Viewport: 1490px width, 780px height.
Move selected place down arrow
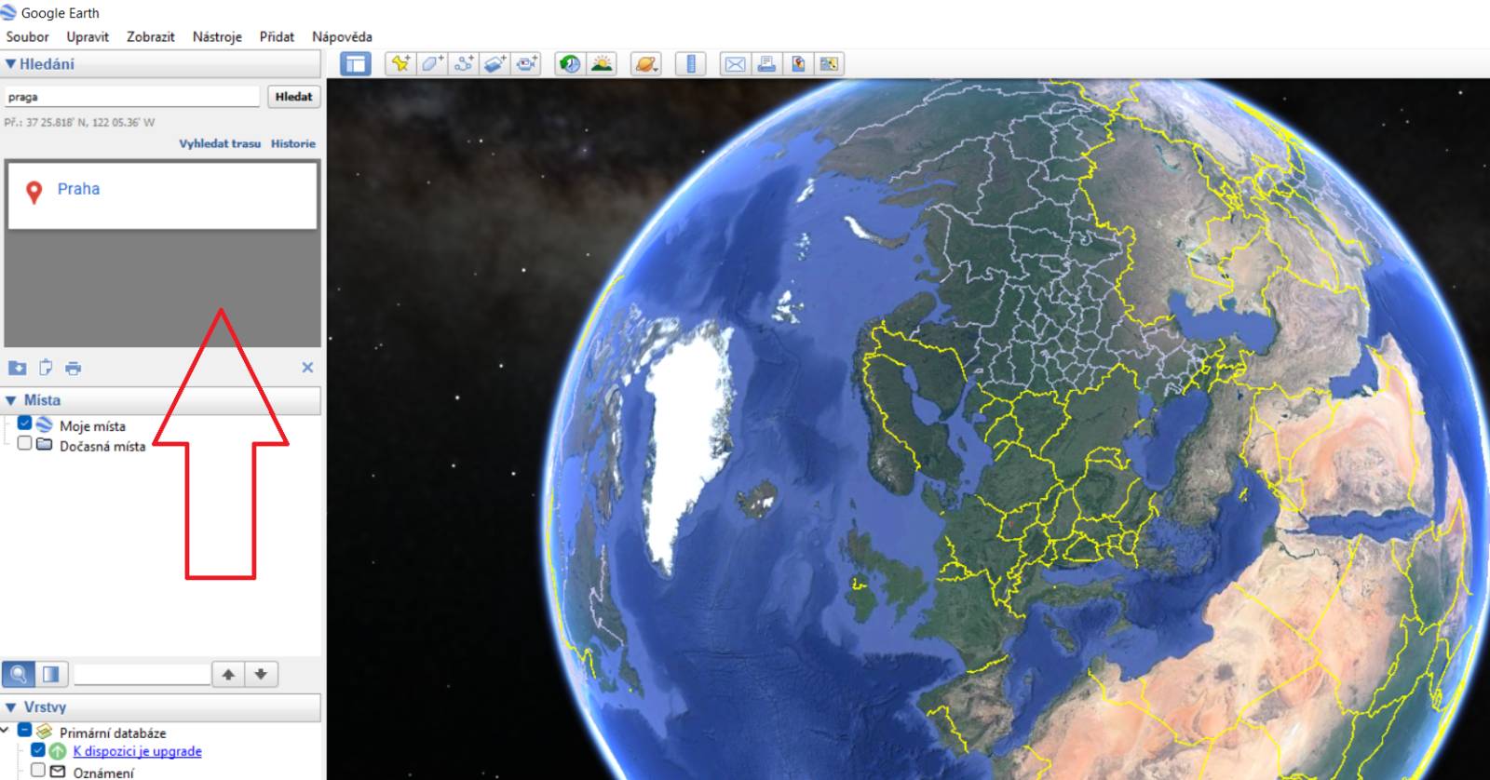(262, 674)
